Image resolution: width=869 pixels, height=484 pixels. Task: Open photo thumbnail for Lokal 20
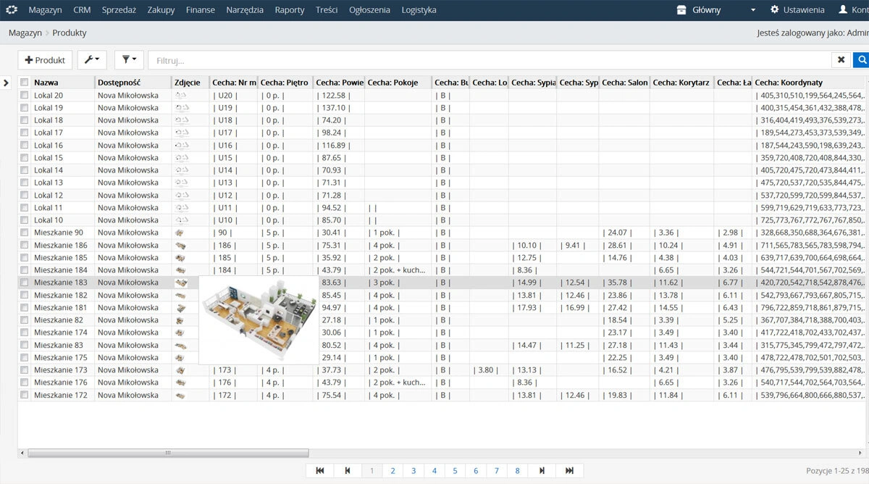(x=181, y=95)
